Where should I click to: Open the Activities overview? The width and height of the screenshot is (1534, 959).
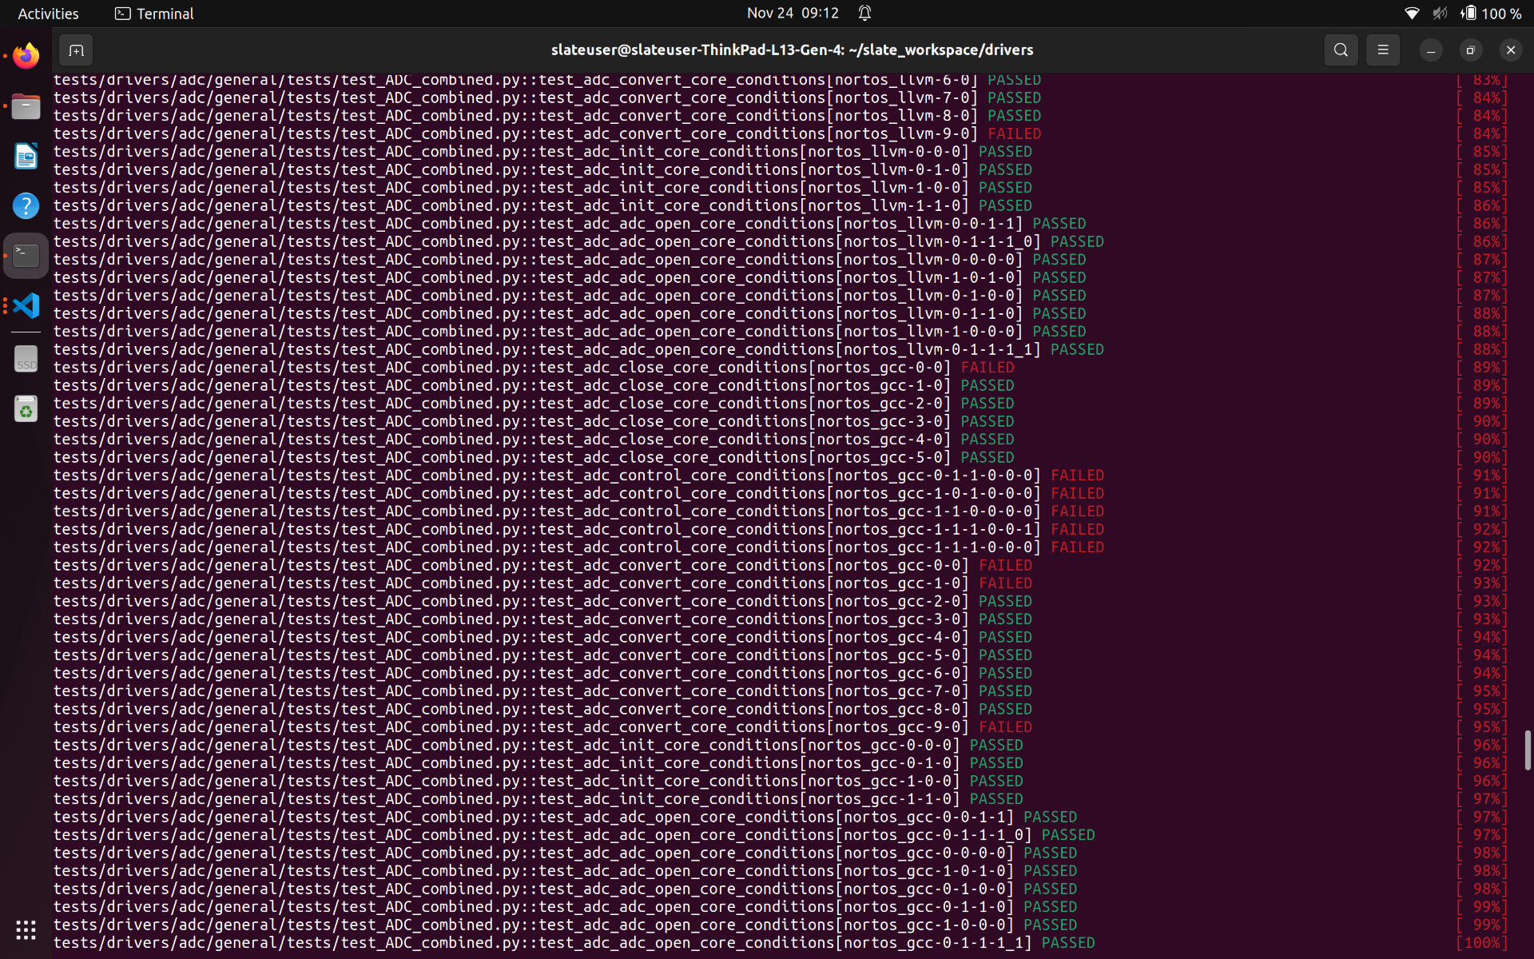[x=48, y=13]
